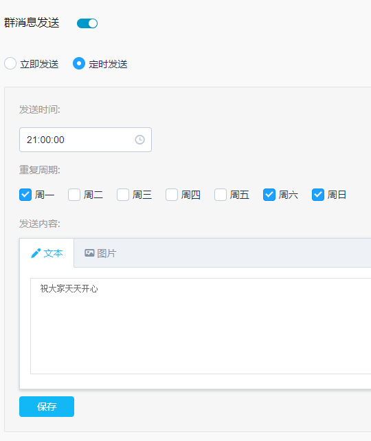Switch to the 图片 tab

[100, 253]
